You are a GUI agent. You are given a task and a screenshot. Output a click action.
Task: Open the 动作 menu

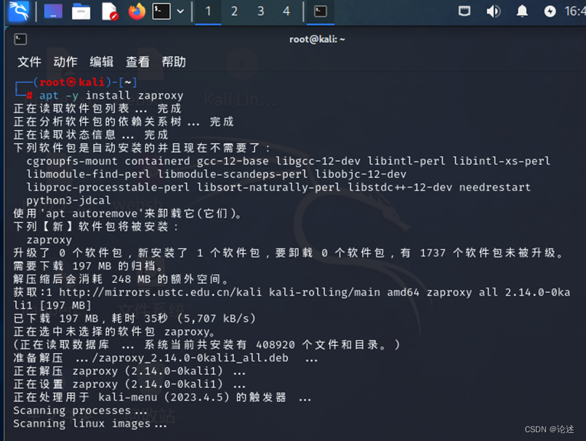tap(65, 62)
